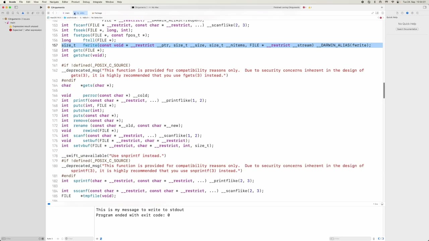Click line 157 fwrite declaration
The height and width of the screenshot is (241, 429).
[216, 45]
